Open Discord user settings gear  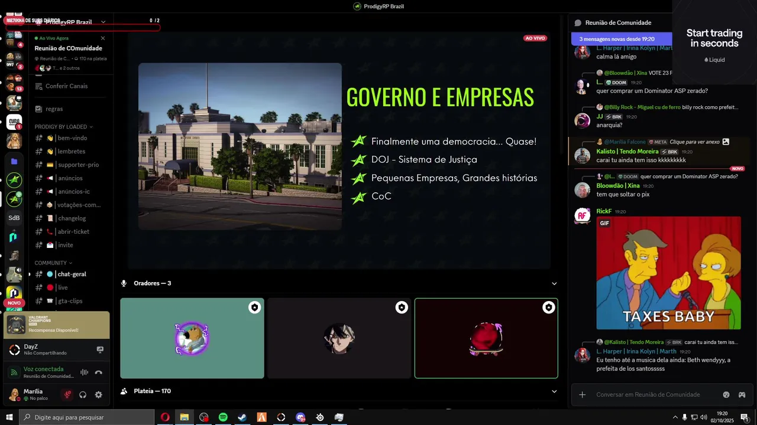(x=99, y=395)
